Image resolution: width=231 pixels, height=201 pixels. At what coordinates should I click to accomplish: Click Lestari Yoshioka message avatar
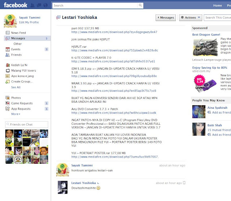[62, 187]
